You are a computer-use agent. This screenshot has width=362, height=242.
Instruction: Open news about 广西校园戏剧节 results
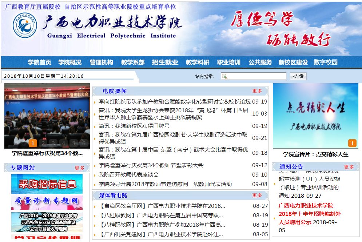(x=173, y=138)
